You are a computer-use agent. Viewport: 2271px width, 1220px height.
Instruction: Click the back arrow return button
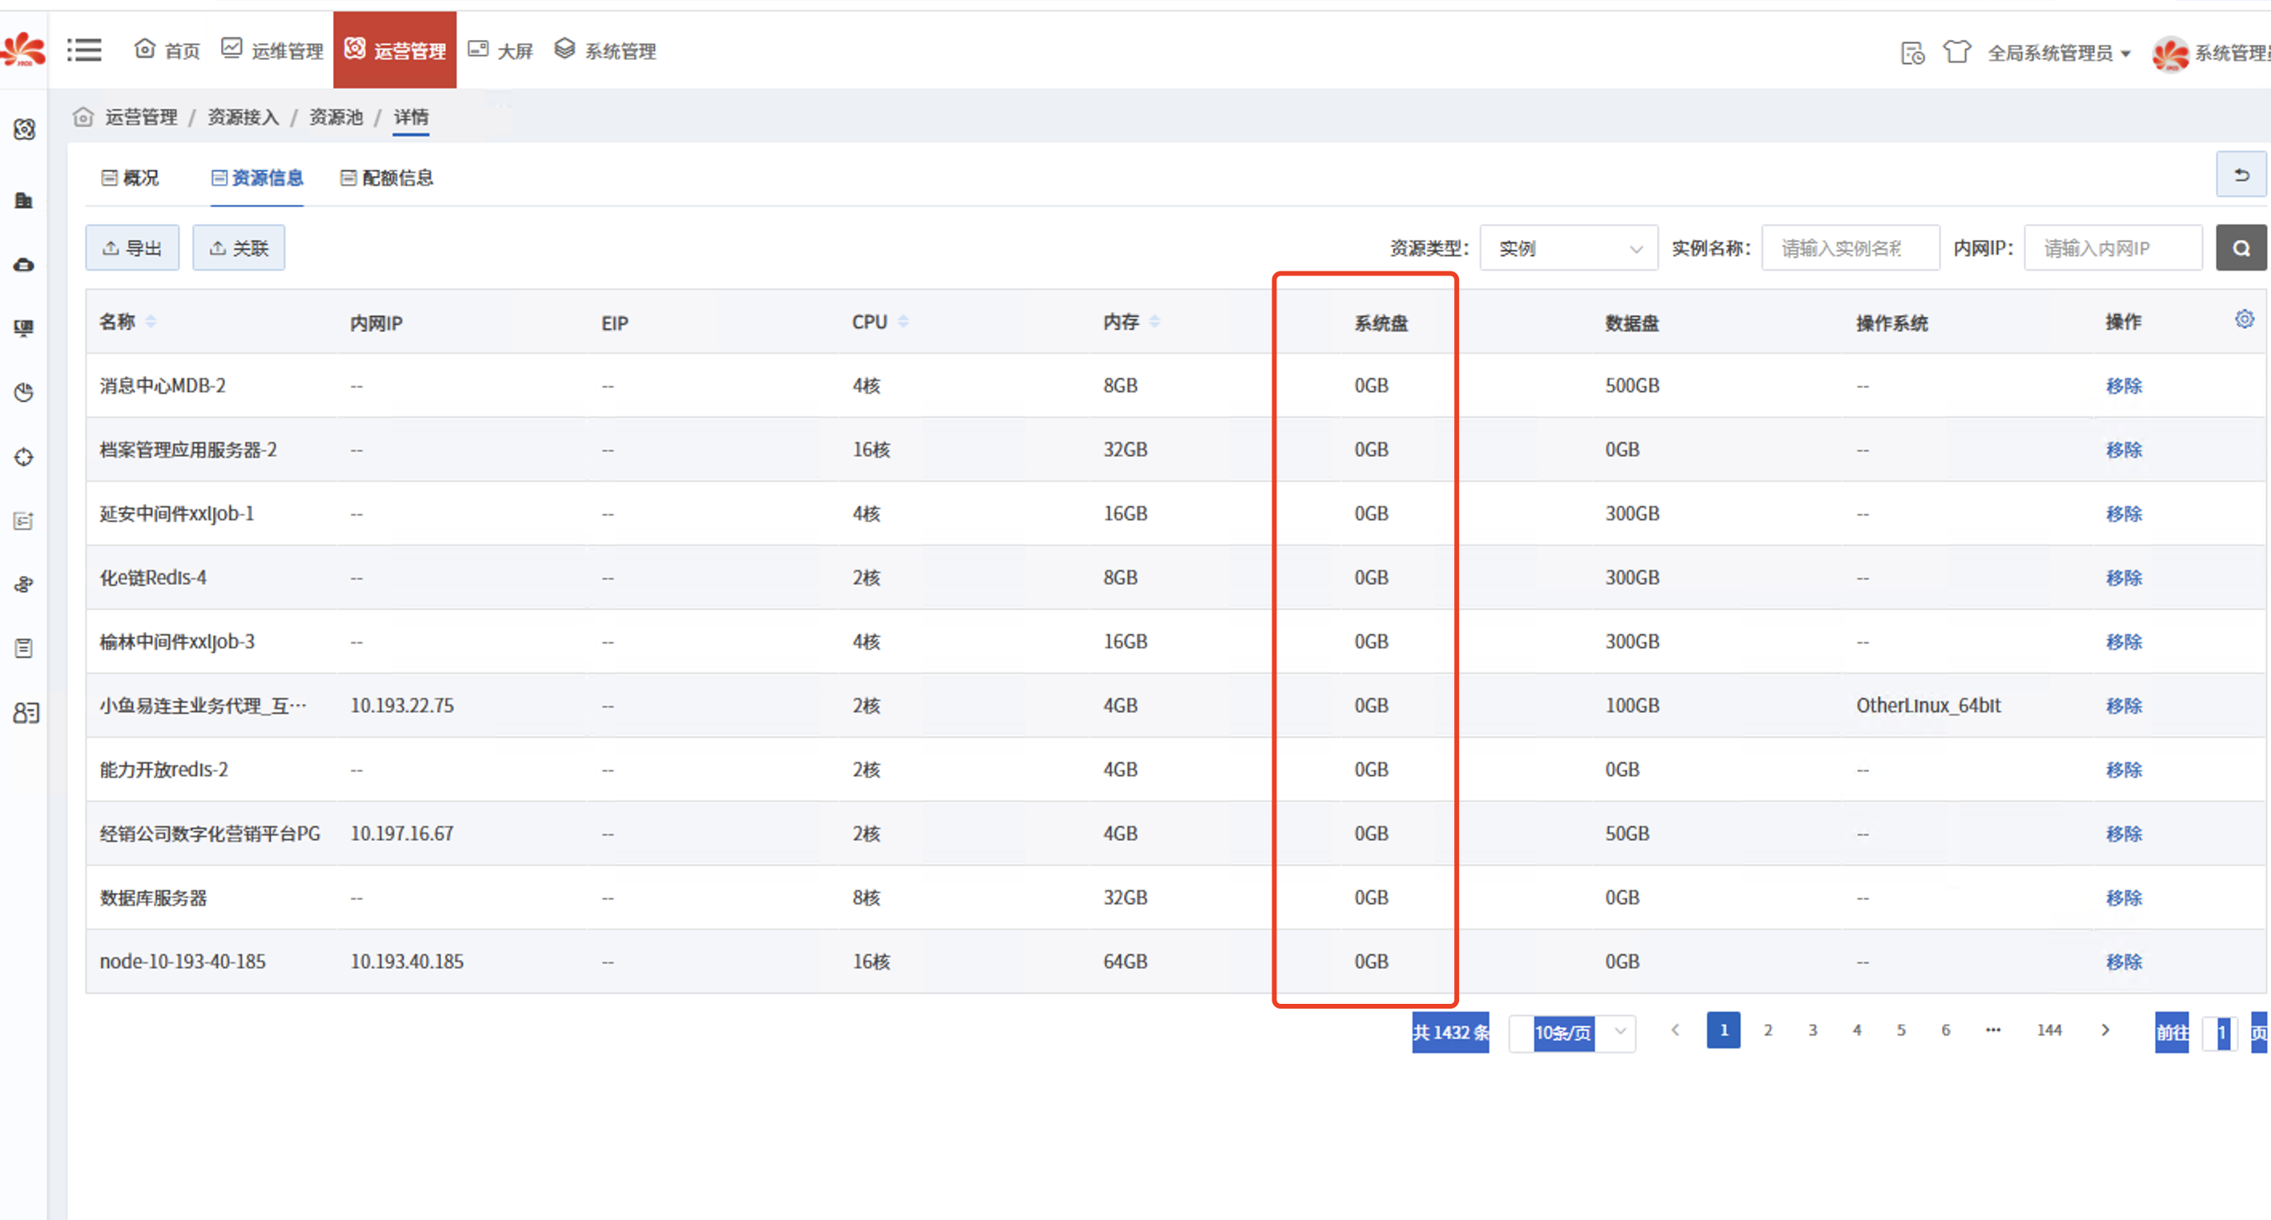point(2241,175)
